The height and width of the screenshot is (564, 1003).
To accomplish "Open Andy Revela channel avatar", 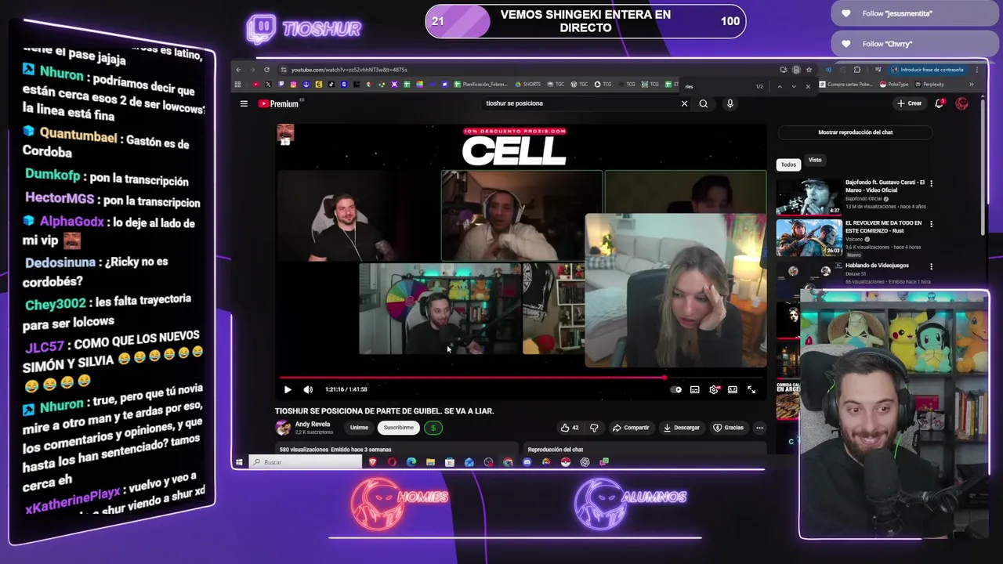I will [283, 428].
